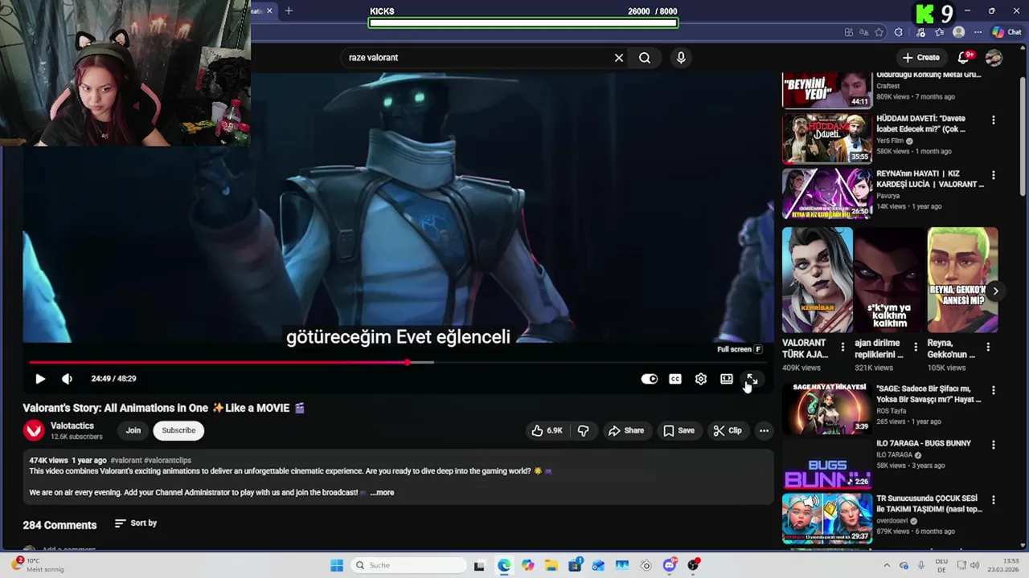Open options for 'ILO 7ARAGA - BUGS BUNNY'
The height and width of the screenshot is (578, 1029).
(994, 446)
